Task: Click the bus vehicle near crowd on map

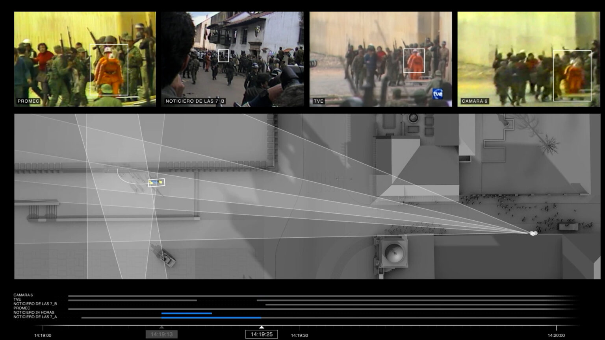Action: (568, 227)
